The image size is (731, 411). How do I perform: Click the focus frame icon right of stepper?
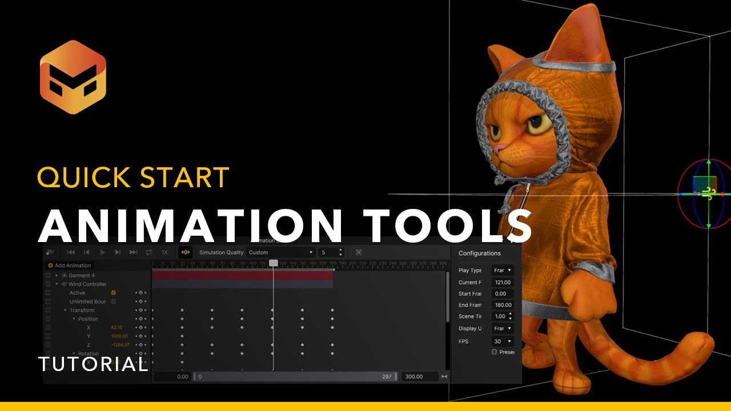[359, 252]
